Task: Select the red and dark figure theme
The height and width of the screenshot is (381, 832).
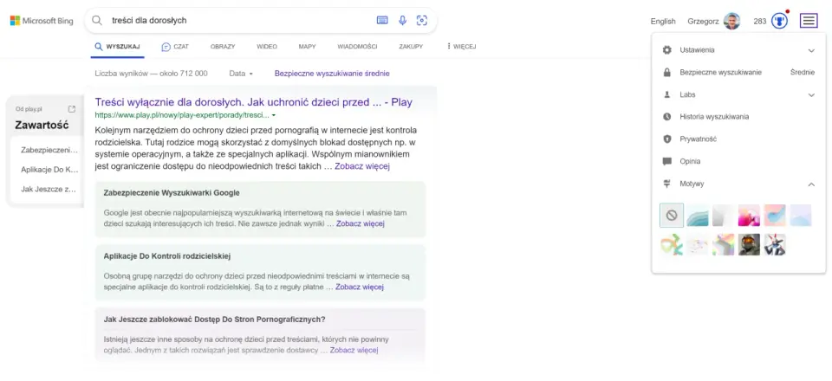Action: pos(775,245)
